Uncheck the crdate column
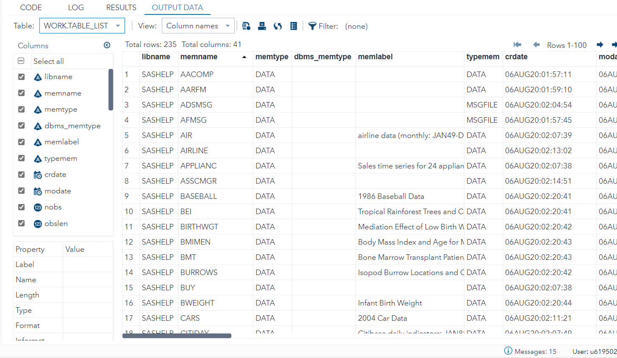Image resolution: width=617 pixels, height=358 pixels. point(21,174)
